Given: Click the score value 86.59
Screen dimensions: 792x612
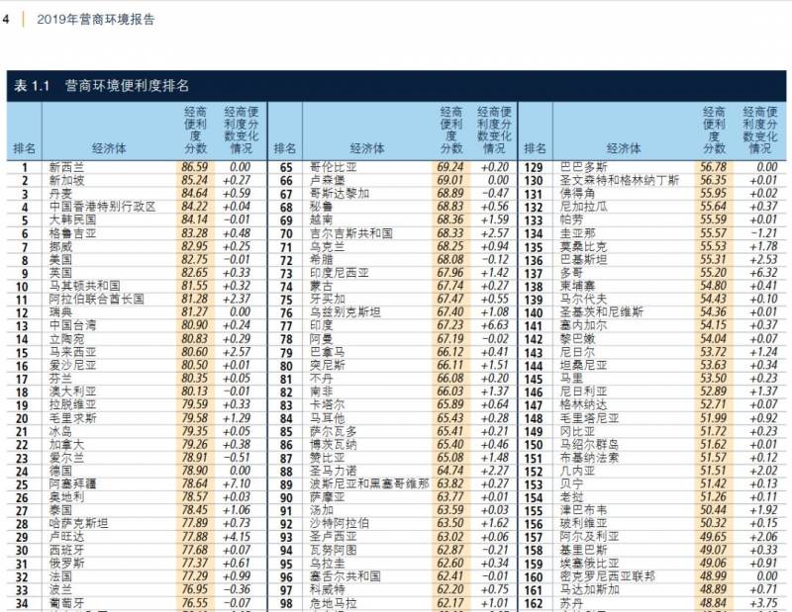Looking at the screenshot, I should [195, 168].
